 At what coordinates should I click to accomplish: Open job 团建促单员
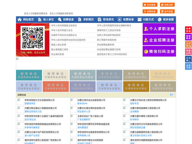30,103
